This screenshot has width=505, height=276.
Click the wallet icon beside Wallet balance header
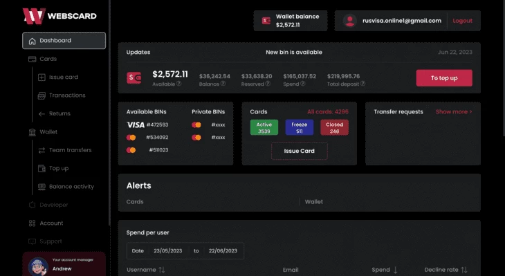click(266, 21)
